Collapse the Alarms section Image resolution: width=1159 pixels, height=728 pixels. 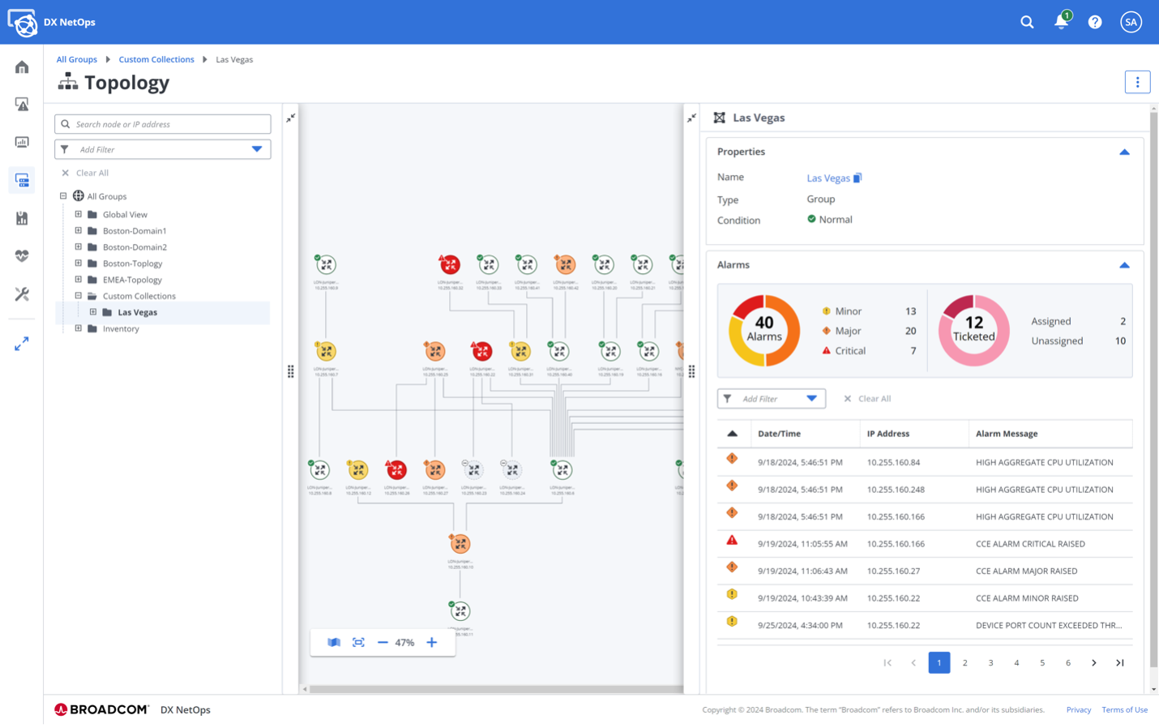(x=1124, y=265)
